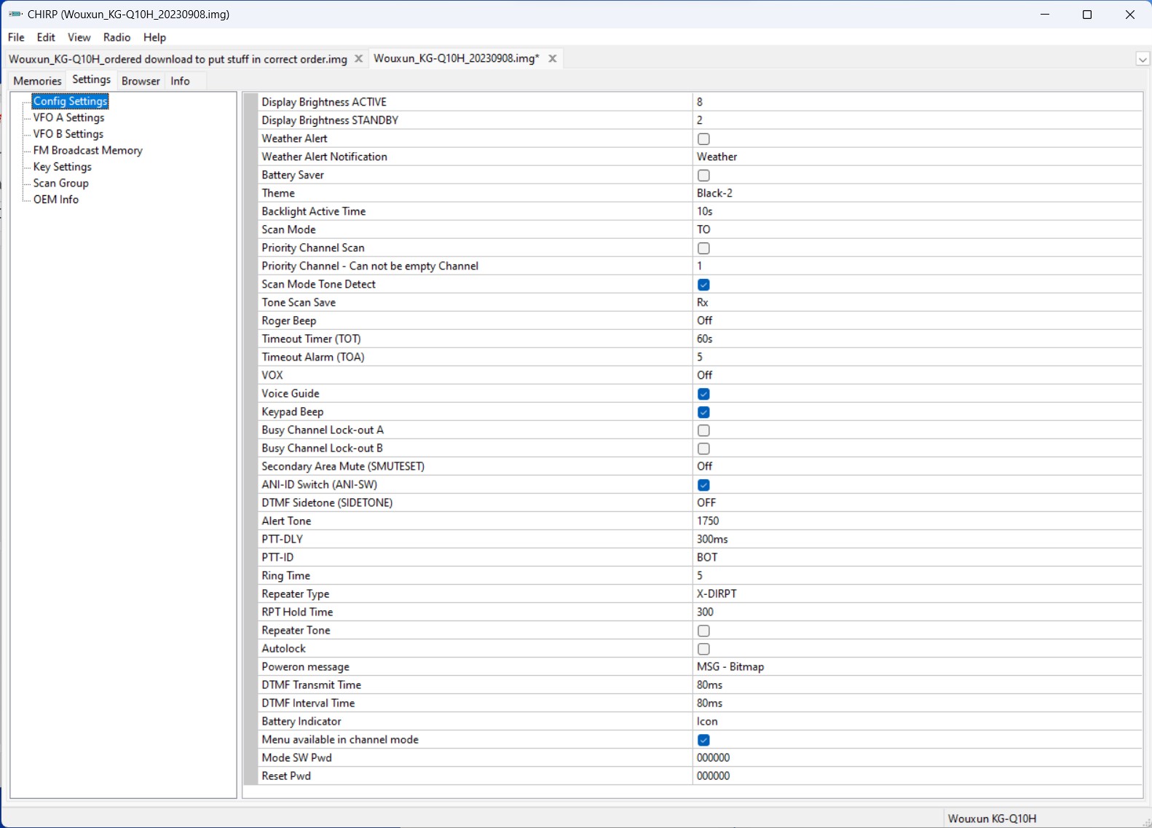This screenshot has width=1152, height=828.
Task: Click the CHIRP application icon in title bar
Action: point(15,14)
